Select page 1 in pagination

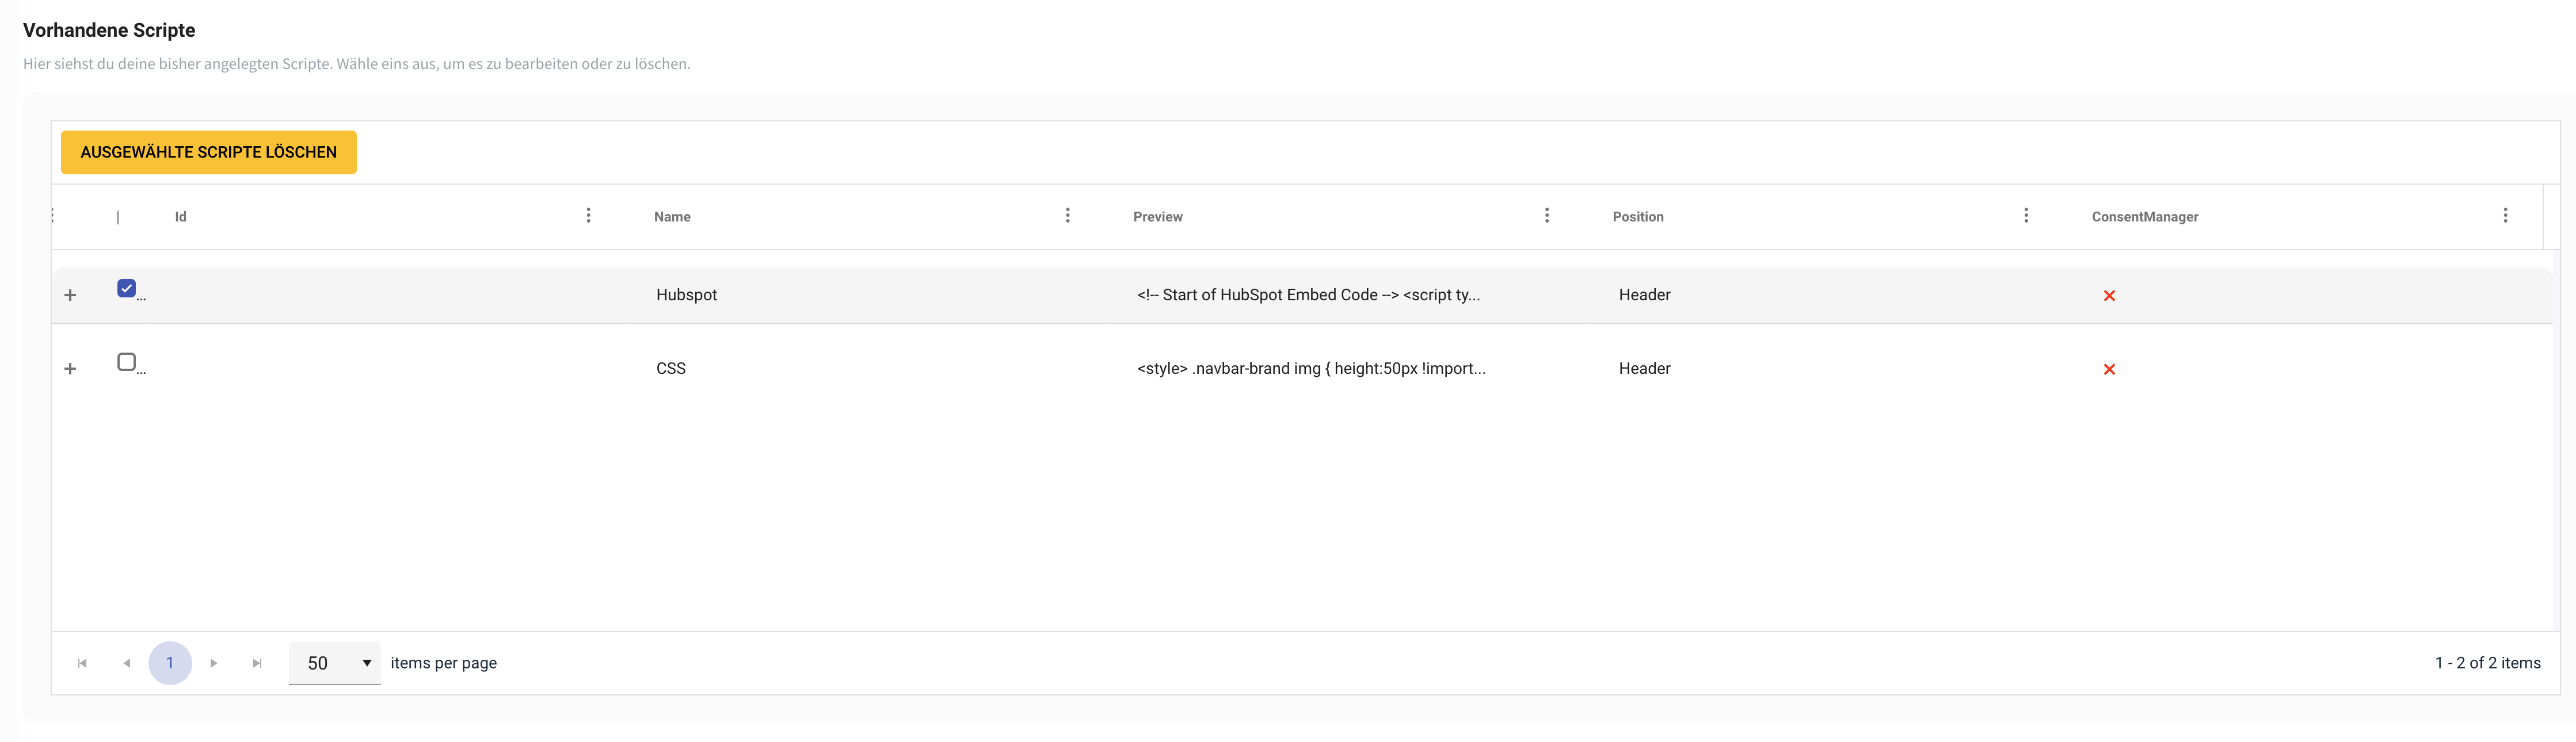tap(170, 663)
